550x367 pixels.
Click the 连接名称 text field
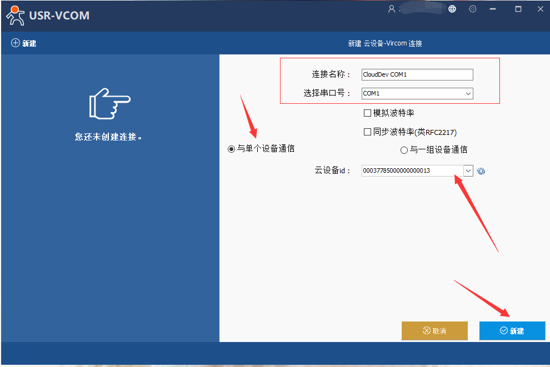(x=417, y=74)
